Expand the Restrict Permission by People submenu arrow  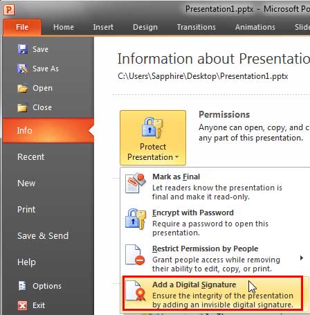point(302,258)
